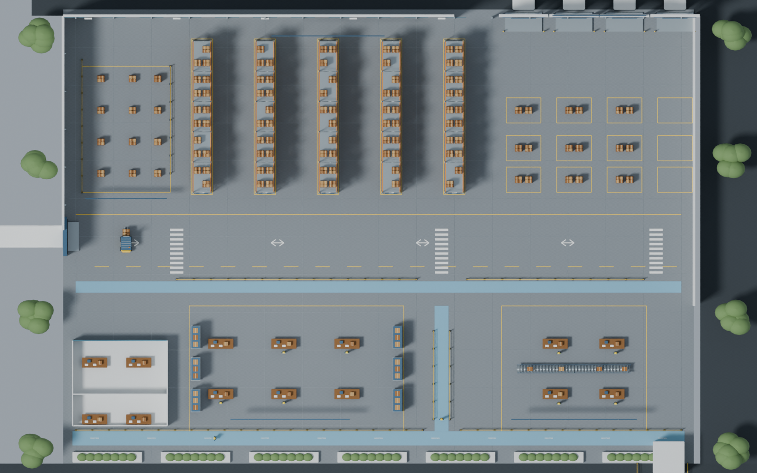Select the upper-left desk beside the conveyor
The image size is (757, 473).
pyautogui.click(x=555, y=343)
